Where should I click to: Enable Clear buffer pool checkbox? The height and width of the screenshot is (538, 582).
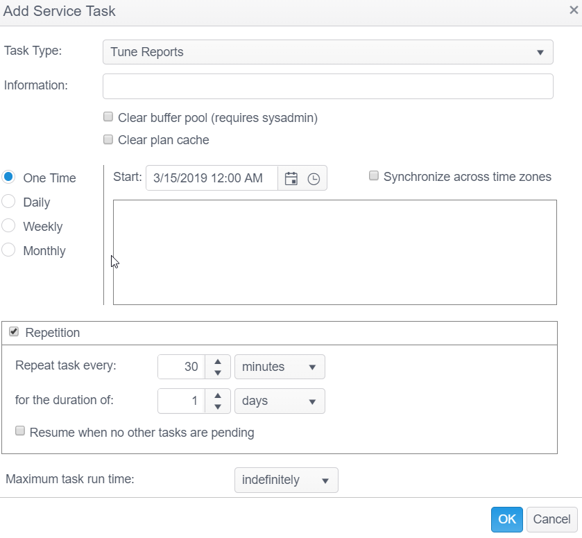click(108, 117)
